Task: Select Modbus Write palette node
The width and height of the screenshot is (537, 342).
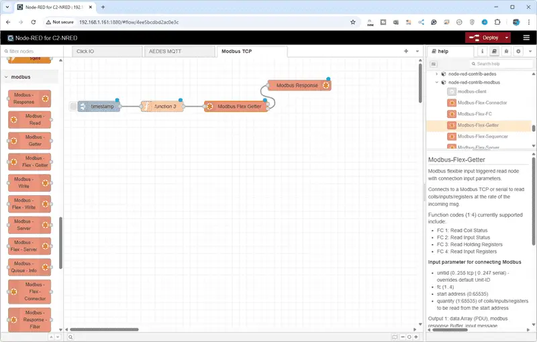Action: coord(30,182)
